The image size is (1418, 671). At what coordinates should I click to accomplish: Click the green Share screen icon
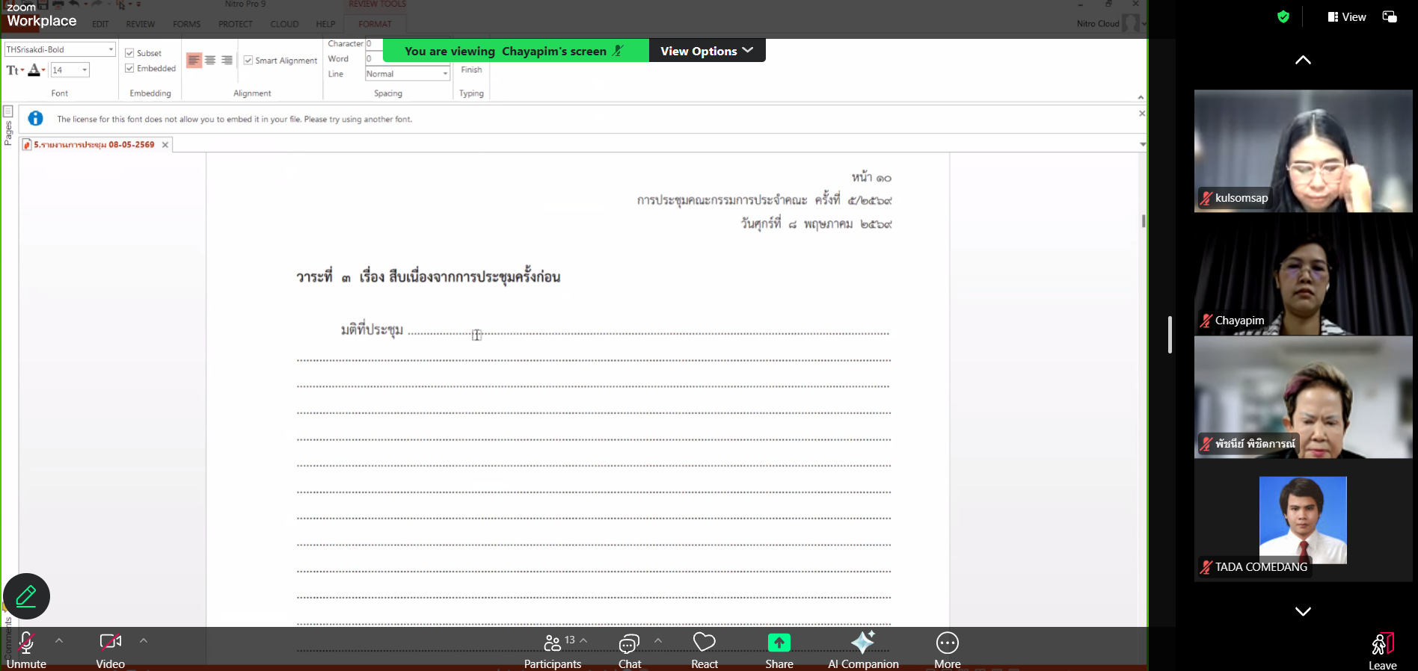point(779,643)
